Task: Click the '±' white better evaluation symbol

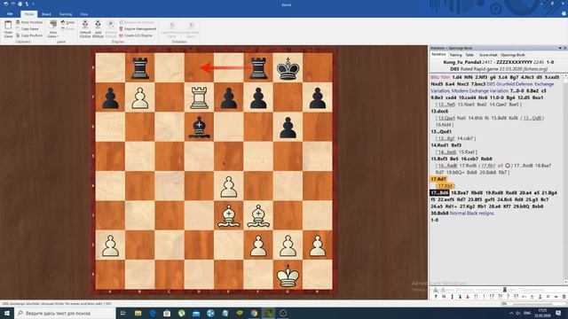Action: tap(532, 297)
